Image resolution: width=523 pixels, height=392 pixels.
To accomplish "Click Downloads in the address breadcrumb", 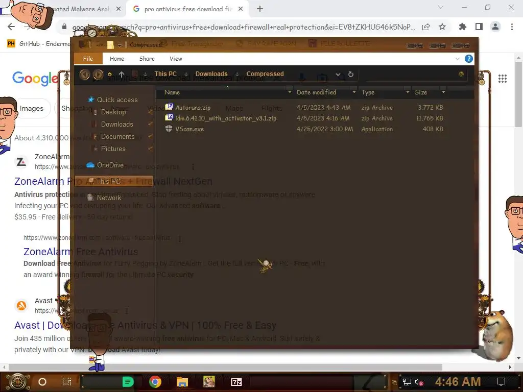I will point(211,74).
